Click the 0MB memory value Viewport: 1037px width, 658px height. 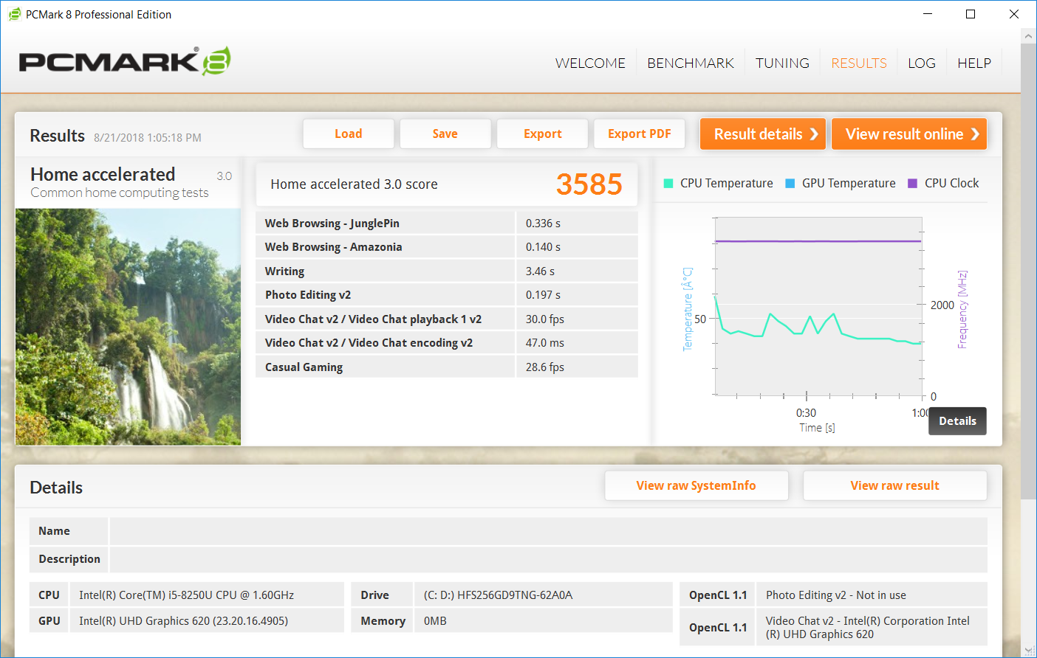click(x=435, y=621)
